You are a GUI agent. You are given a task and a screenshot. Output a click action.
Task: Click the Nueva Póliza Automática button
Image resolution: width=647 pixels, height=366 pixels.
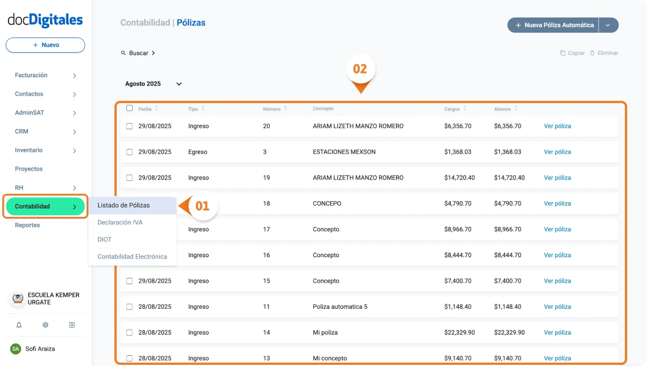coord(552,25)
